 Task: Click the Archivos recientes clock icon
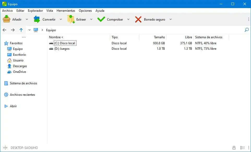pyautogui.click(x=6, y=95)
